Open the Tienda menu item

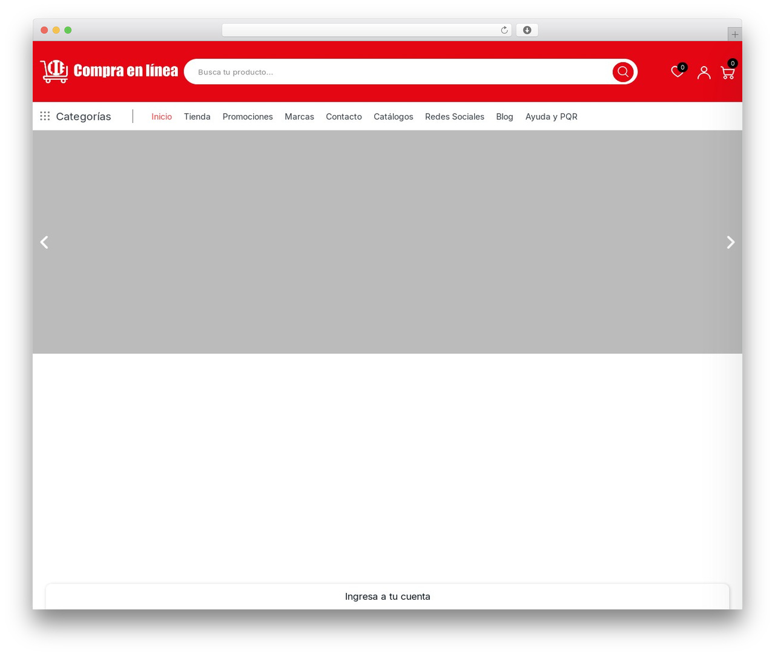pyautogui.click(x=197, y=117)
